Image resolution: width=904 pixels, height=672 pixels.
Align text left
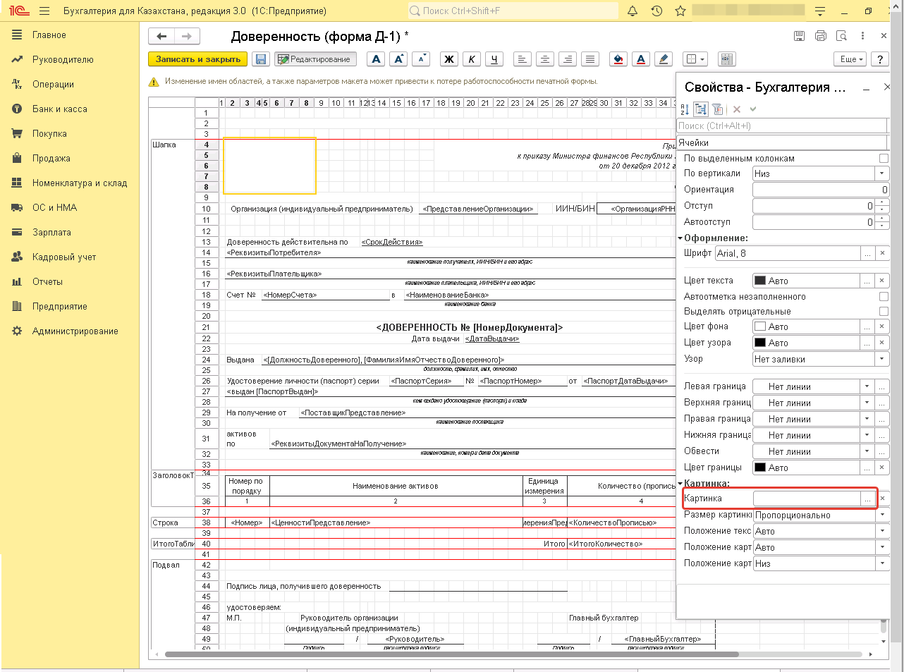coord(523,59)
